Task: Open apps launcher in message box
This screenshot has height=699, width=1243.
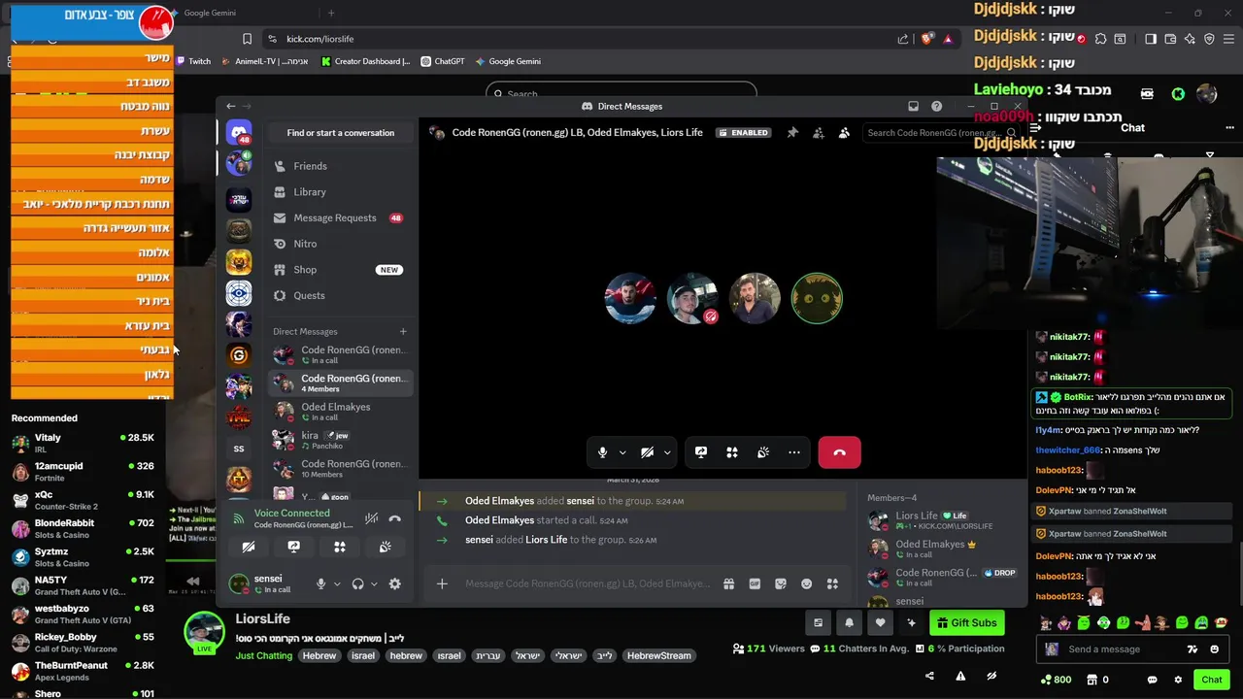Action: (x=832, y=583)
